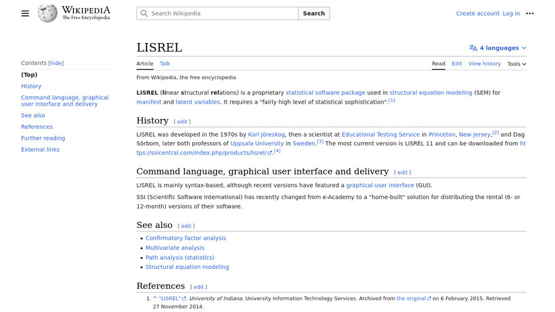Go to See also in contents sidebar
This screenshot has height=312, width=555.
(x=33, y=116)
